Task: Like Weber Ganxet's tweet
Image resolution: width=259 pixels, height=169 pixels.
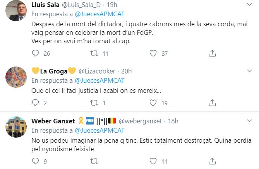Action: 153,161
